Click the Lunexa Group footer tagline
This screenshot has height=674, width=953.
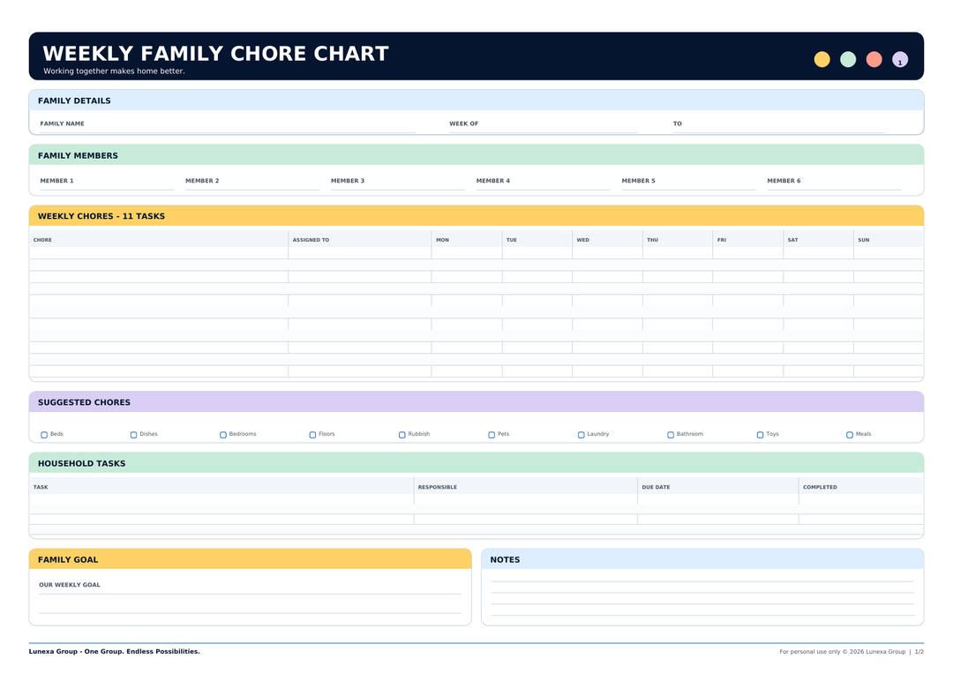point(114,652)
